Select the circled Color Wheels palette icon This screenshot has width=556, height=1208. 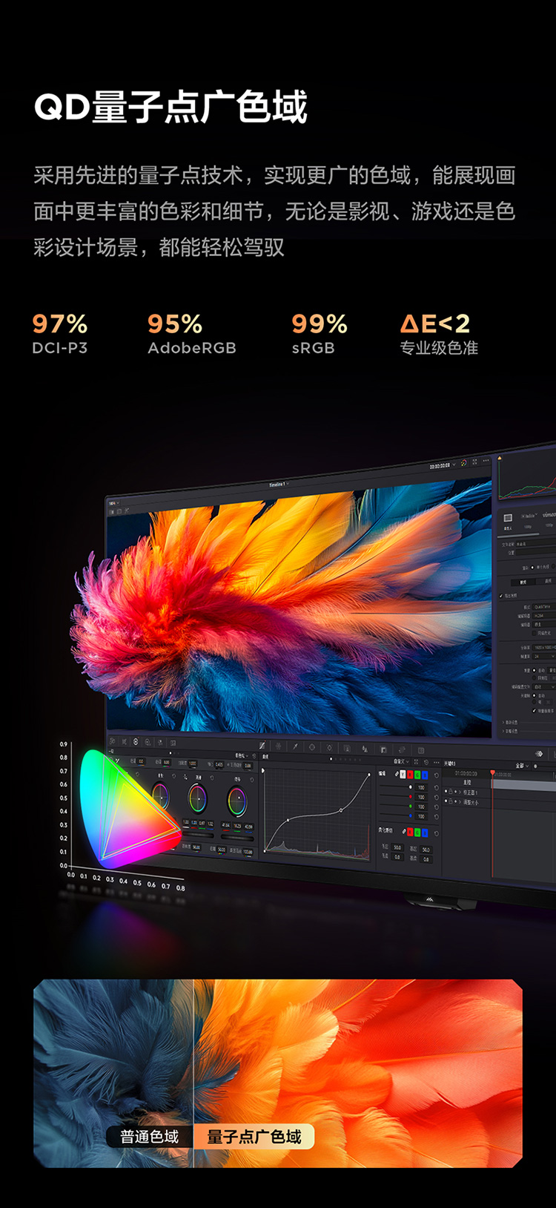[135, 741]
